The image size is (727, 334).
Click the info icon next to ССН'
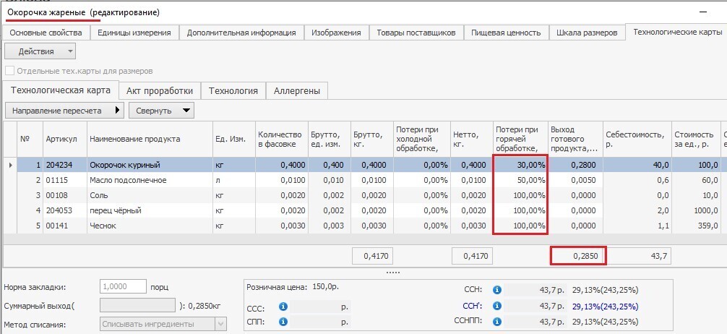pyautogui.click(x=496, y=306)
